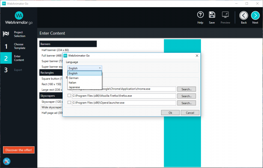Confirm the dialog with Ok
Screen dimensions: 263x168
(170, 112)
